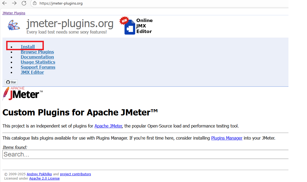Reload the page with refresh icon

tap(24, 3)
